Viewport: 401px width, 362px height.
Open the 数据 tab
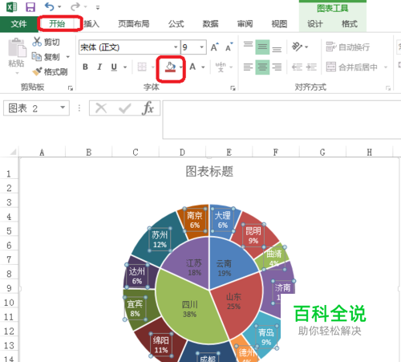pos(210,24)
